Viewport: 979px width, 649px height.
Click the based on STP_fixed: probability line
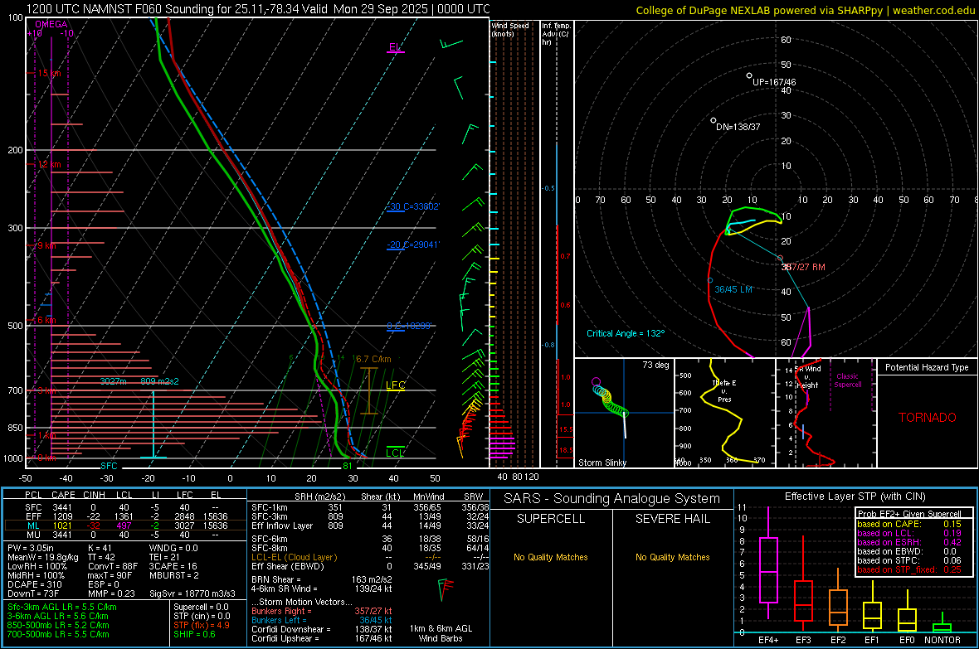[x=909, y=569]
